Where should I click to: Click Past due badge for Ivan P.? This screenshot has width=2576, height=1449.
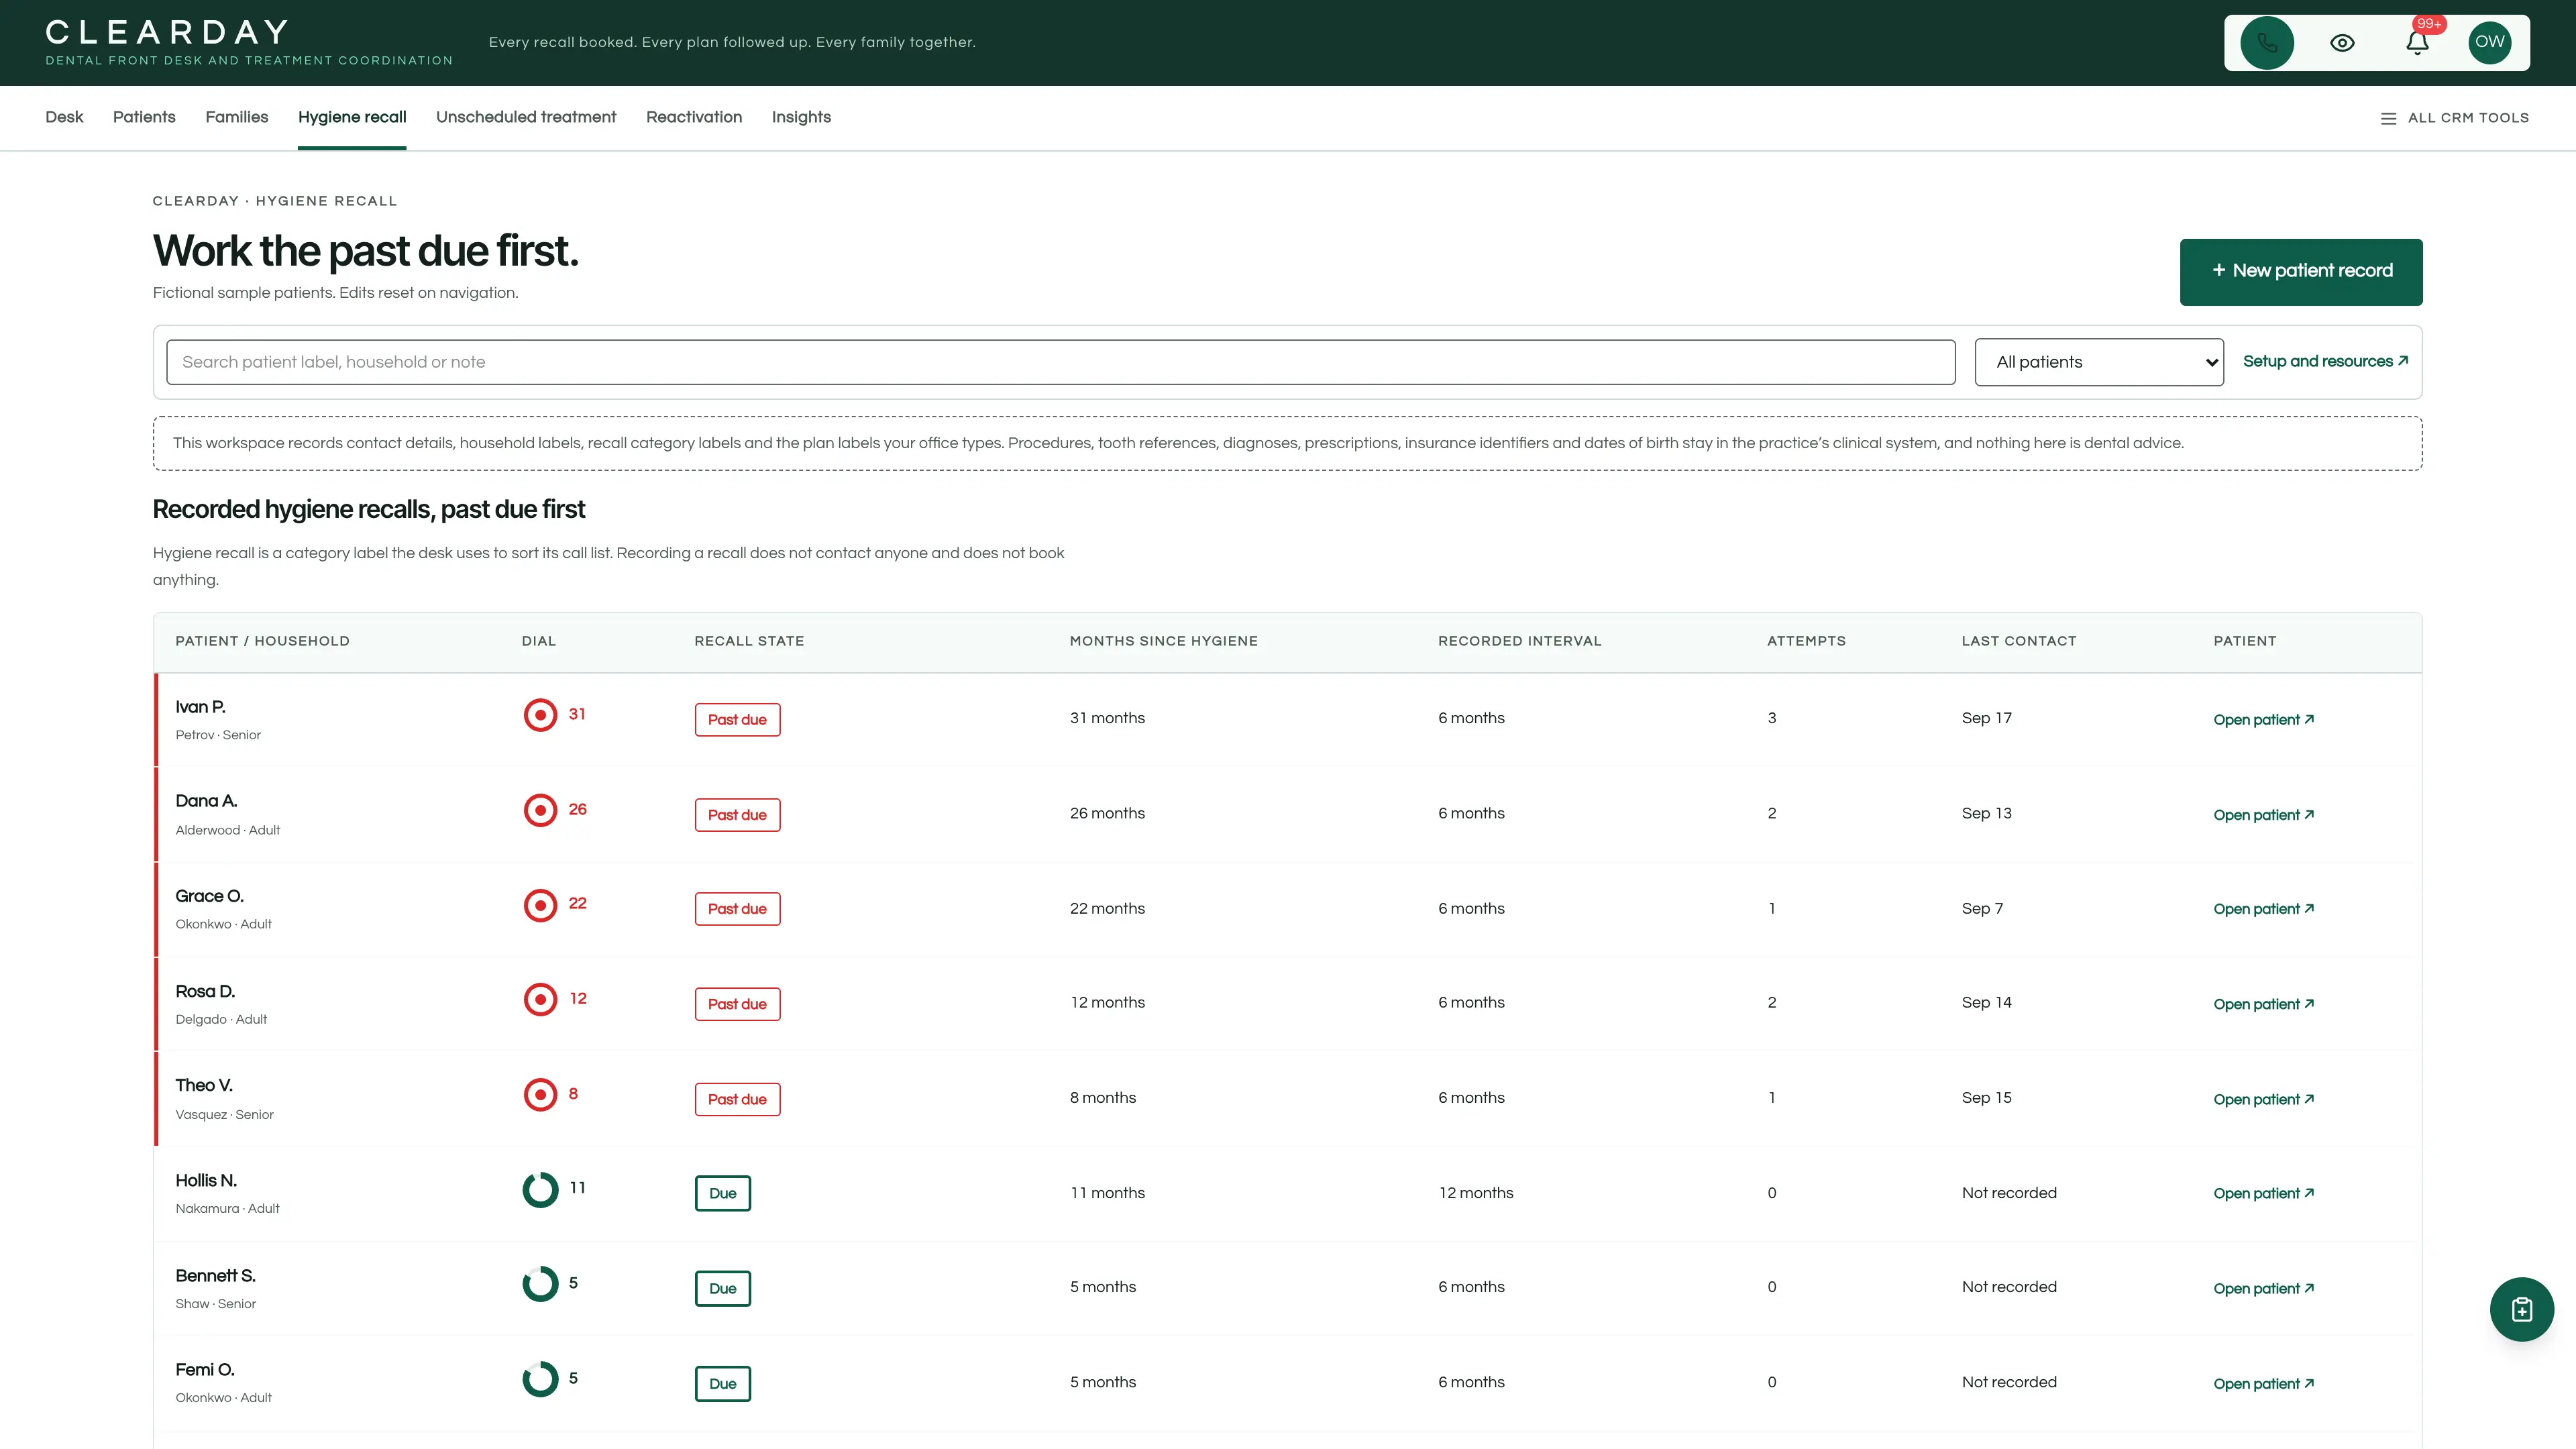click(x=737, y=720)
